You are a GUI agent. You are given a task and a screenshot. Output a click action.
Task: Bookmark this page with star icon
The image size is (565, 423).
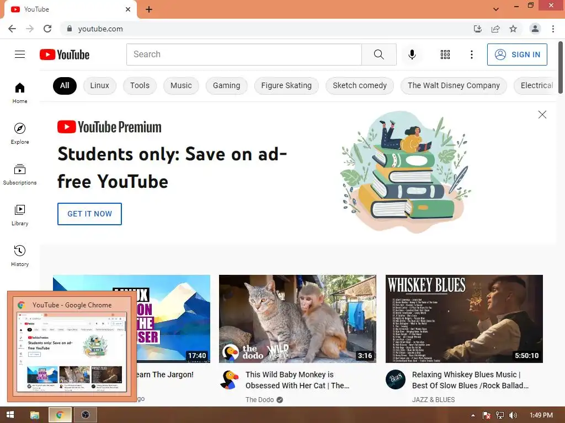[x=513, y=29]
